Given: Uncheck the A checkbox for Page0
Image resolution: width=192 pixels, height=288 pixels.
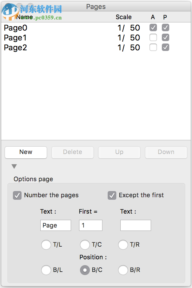Looking at the screenshot, I should click(x=153, y=27).
